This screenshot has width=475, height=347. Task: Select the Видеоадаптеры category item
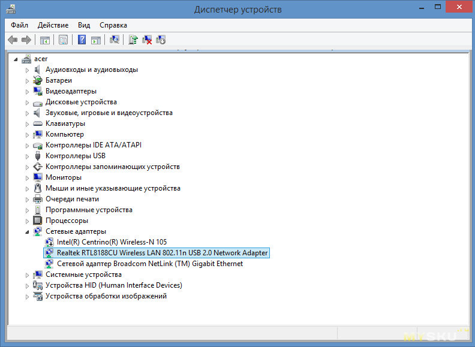71,91
